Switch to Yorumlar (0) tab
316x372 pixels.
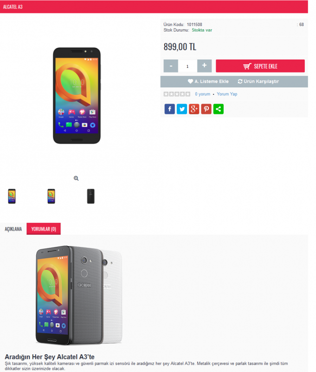pos(44,229)
